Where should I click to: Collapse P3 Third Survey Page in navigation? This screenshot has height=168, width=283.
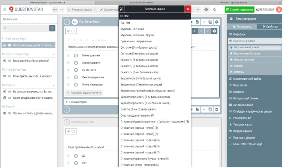pos(54,70)
